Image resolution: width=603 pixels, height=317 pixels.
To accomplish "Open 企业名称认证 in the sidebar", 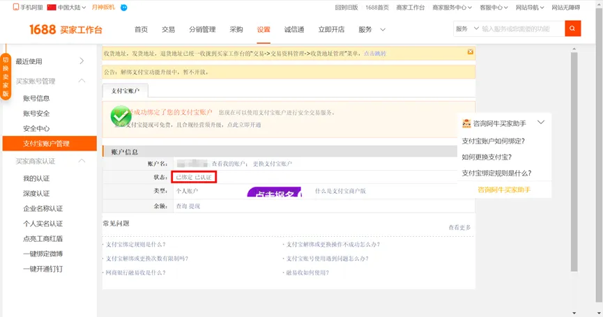I will [43, 208].
